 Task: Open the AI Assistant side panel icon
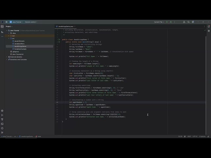click(209, 31)
